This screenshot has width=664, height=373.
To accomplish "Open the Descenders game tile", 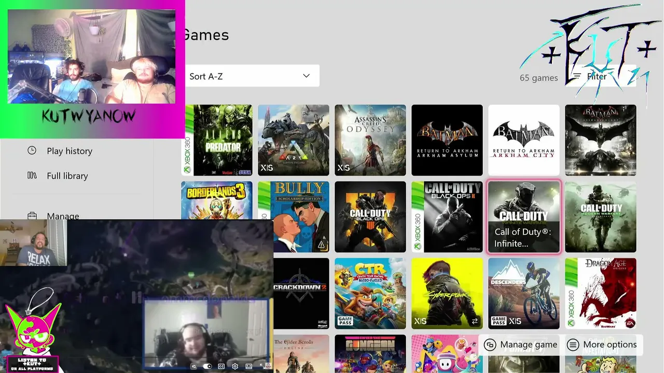I will [524, 293].
